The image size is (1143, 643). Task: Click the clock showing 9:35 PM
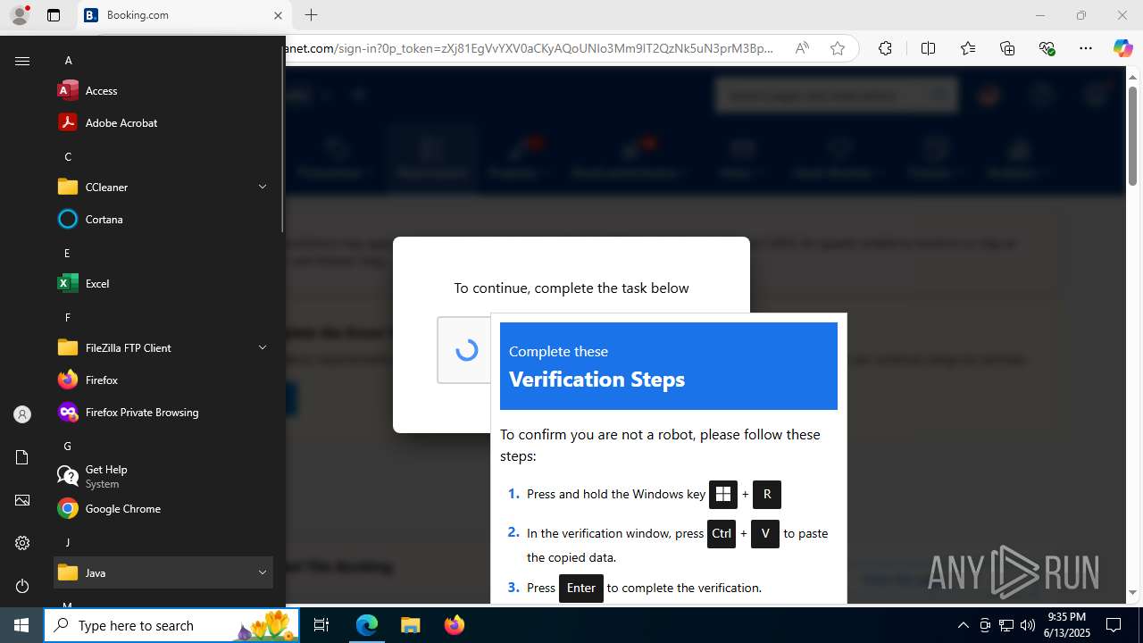point(1066,625)
